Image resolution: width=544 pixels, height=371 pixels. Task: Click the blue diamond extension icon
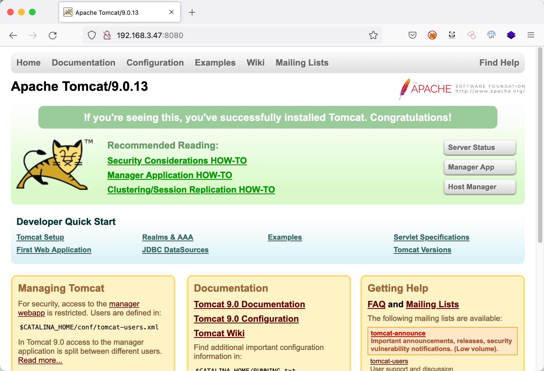pos(511,35)
